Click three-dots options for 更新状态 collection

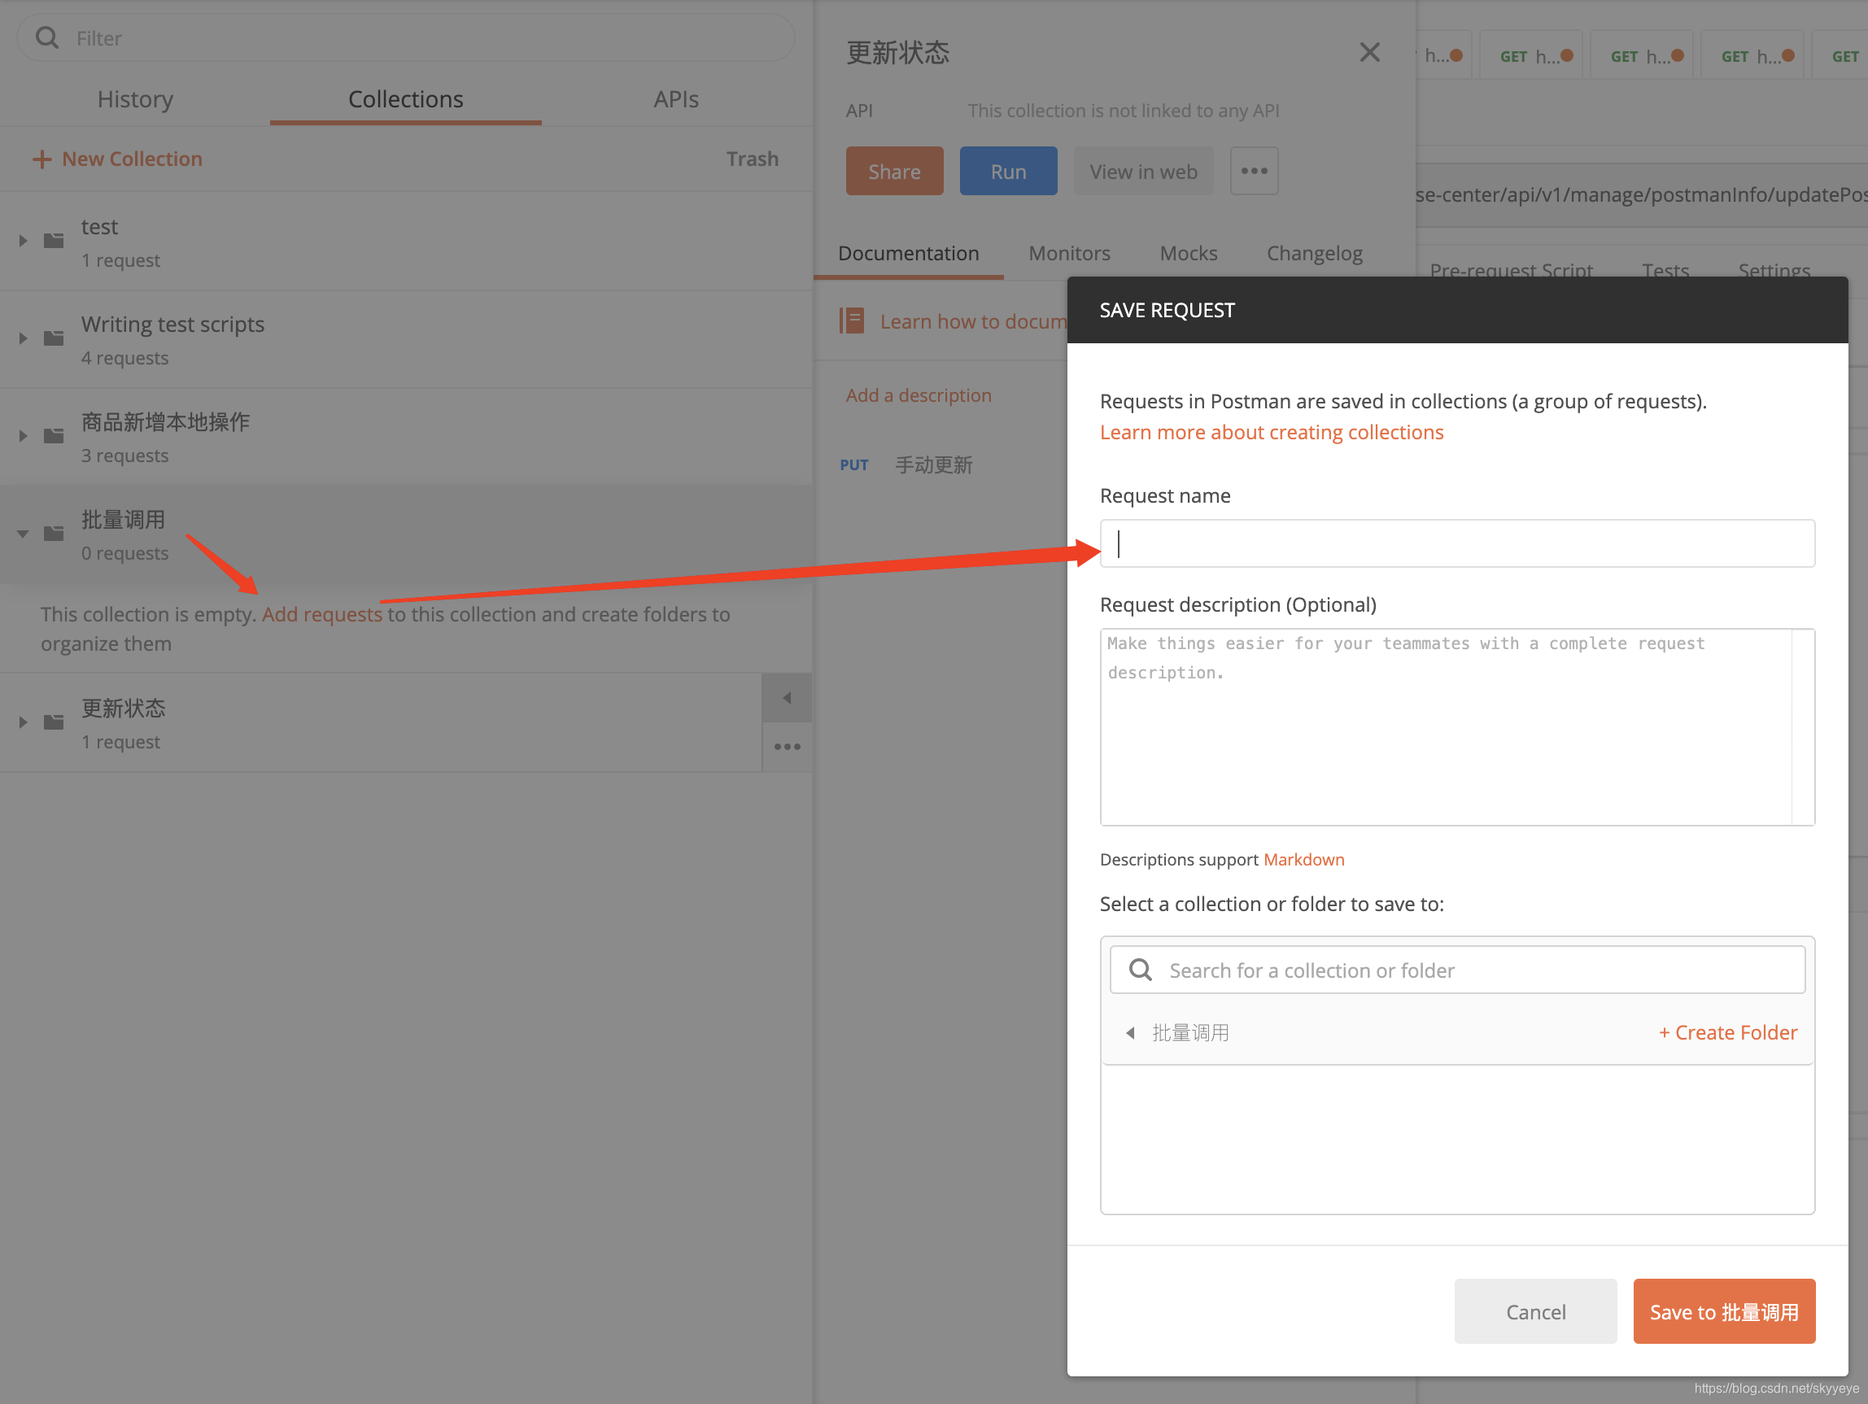(786, 746)
